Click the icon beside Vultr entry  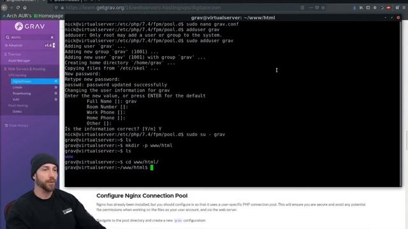click(x=55, y=99)
